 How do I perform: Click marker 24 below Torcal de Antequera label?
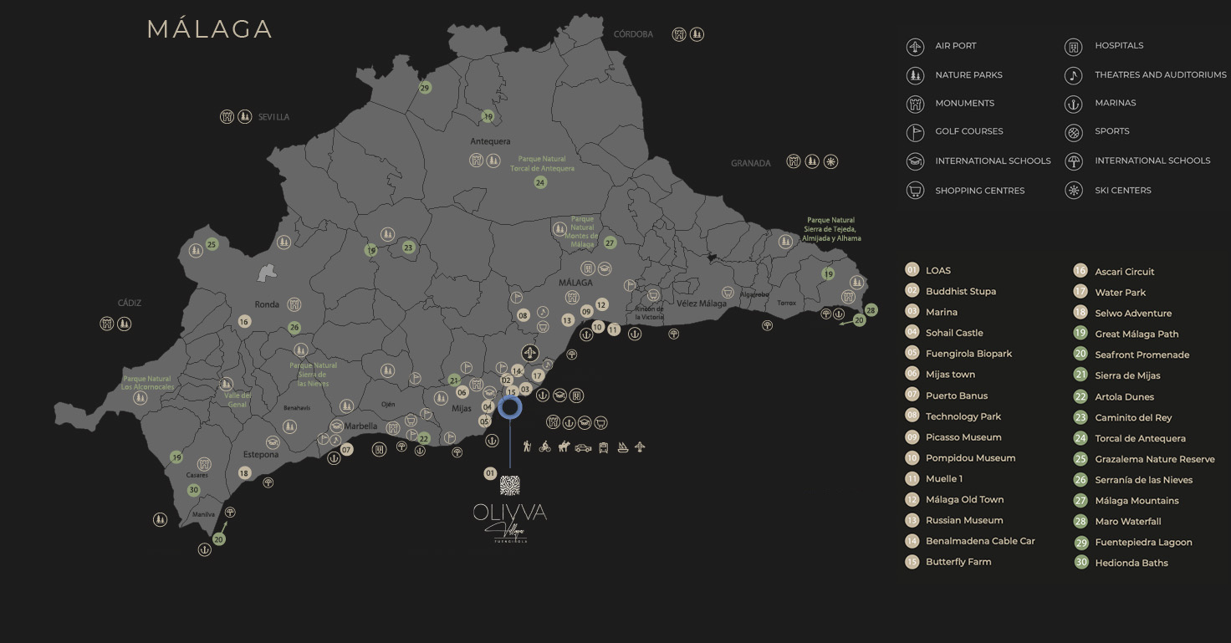pyautogui.click(x=540, y=182)
